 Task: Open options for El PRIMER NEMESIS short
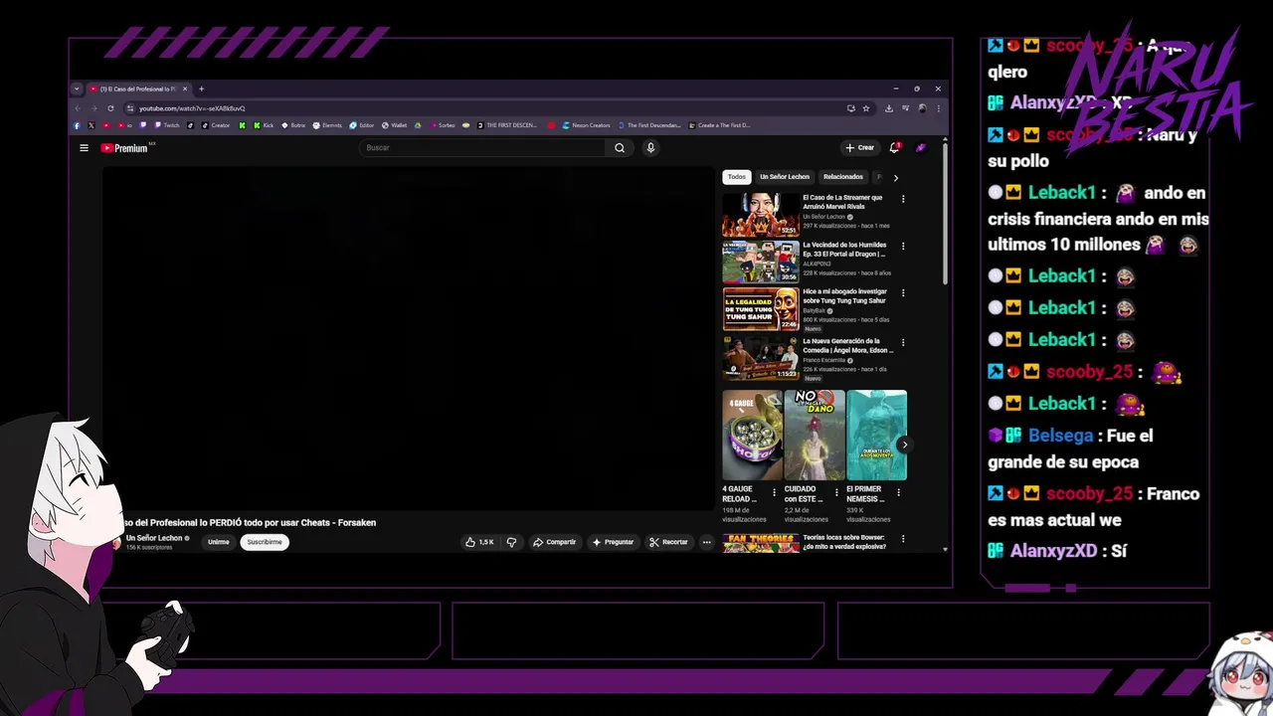898,492
